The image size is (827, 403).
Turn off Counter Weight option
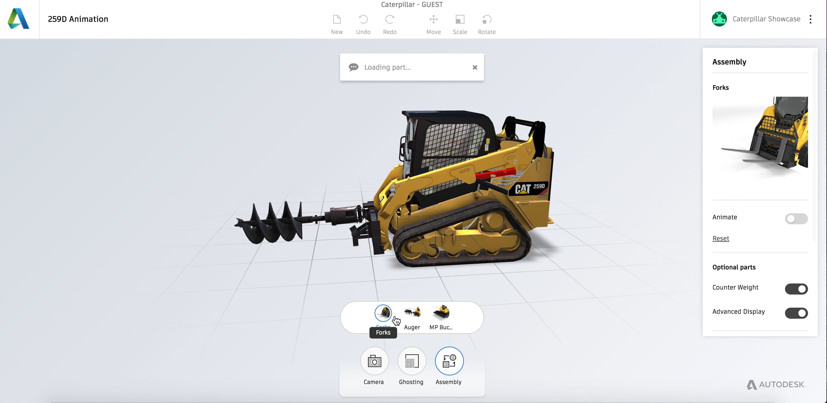pyautogui.click(x=796, y=289)
